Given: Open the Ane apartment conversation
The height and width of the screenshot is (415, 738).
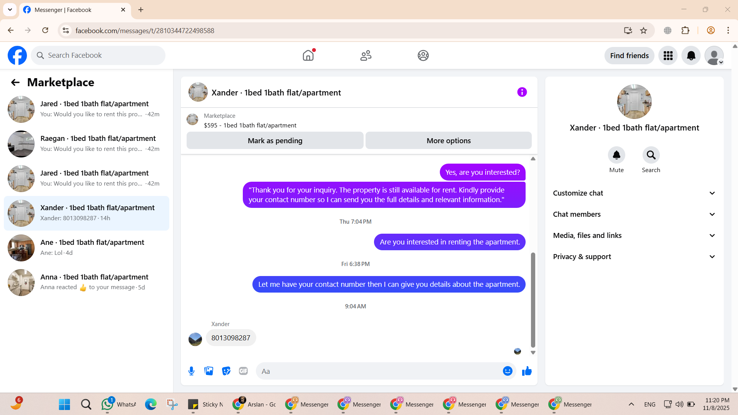Looking at the screenshot, I should coord(87,248).
